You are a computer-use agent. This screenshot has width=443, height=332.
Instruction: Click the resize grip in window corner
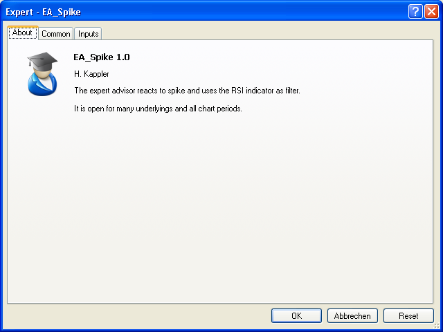click(437, 326)
